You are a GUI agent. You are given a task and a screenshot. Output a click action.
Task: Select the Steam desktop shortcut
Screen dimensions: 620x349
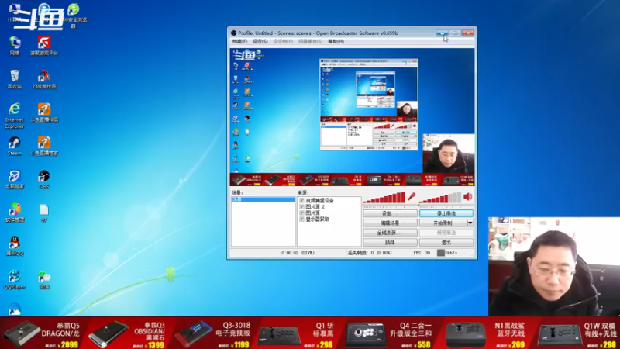tap(15, 146)
